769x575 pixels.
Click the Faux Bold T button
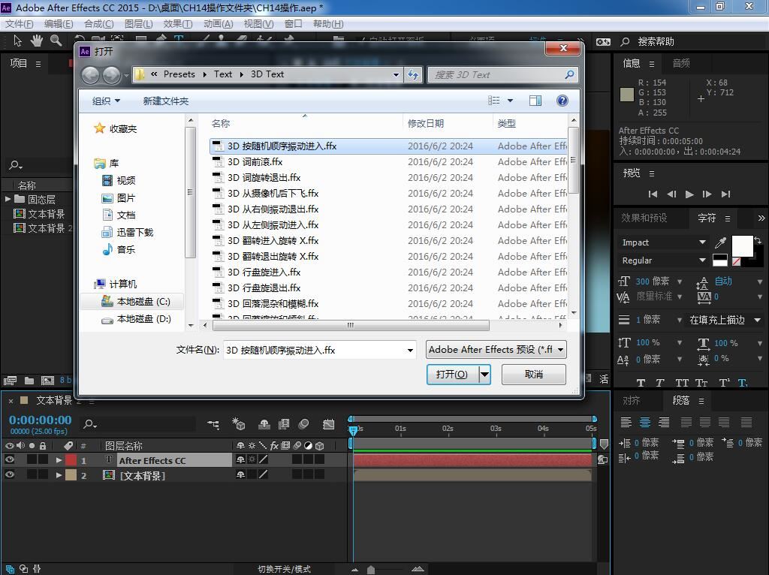(x=641, y=383)
